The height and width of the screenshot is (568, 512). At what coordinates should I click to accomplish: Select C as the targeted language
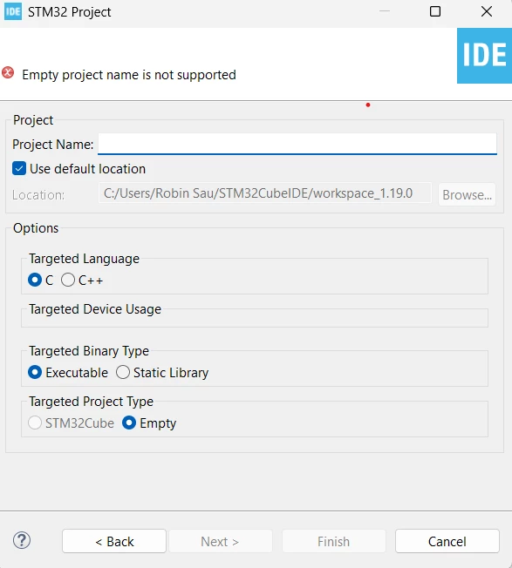[x=35, y=280]
